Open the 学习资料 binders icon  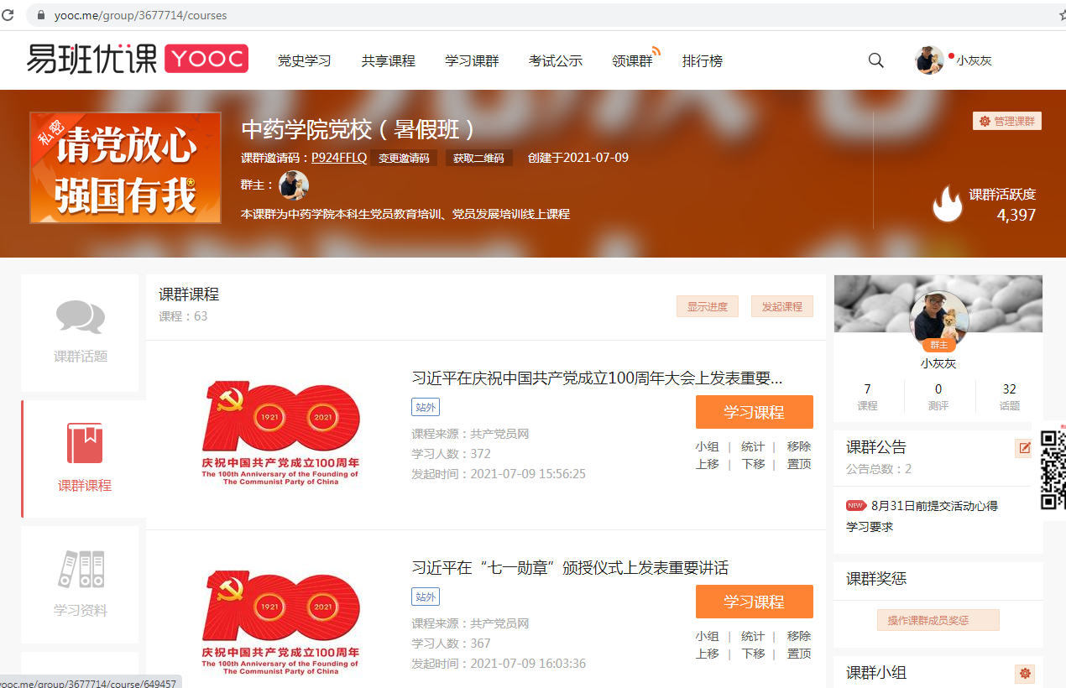[81, 570]
